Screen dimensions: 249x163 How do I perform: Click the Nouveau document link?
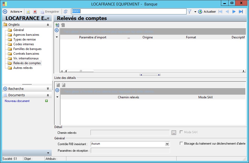tap(17, 101)
